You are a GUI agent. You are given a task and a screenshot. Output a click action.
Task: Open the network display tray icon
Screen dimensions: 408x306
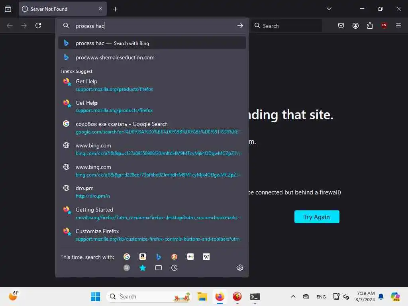click(x=336, y=296)
